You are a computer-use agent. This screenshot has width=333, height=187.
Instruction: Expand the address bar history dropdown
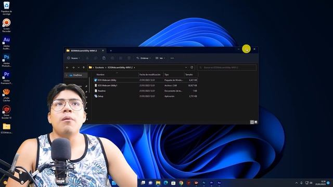click(x=186, y=68)
